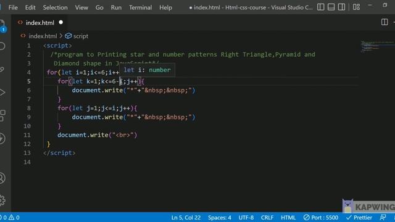Click closing brace on line 12
Screen dimensions: 395x222
click(48, 144)
